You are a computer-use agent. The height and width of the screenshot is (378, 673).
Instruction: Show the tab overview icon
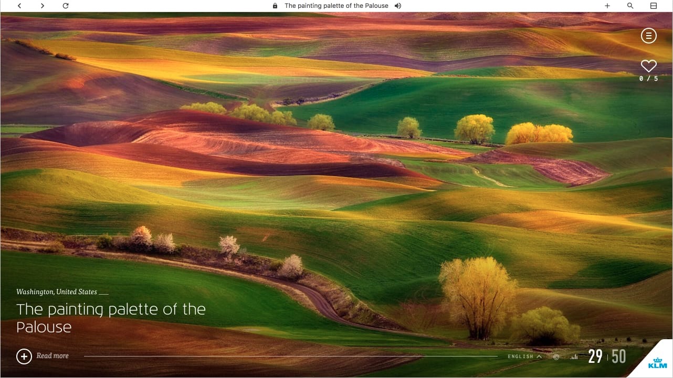coord(654,6)
